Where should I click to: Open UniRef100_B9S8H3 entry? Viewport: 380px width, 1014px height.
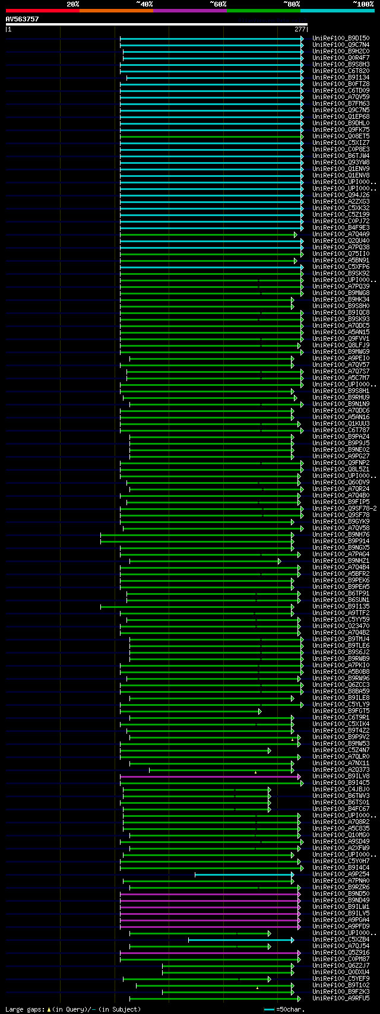coord(341,65)
